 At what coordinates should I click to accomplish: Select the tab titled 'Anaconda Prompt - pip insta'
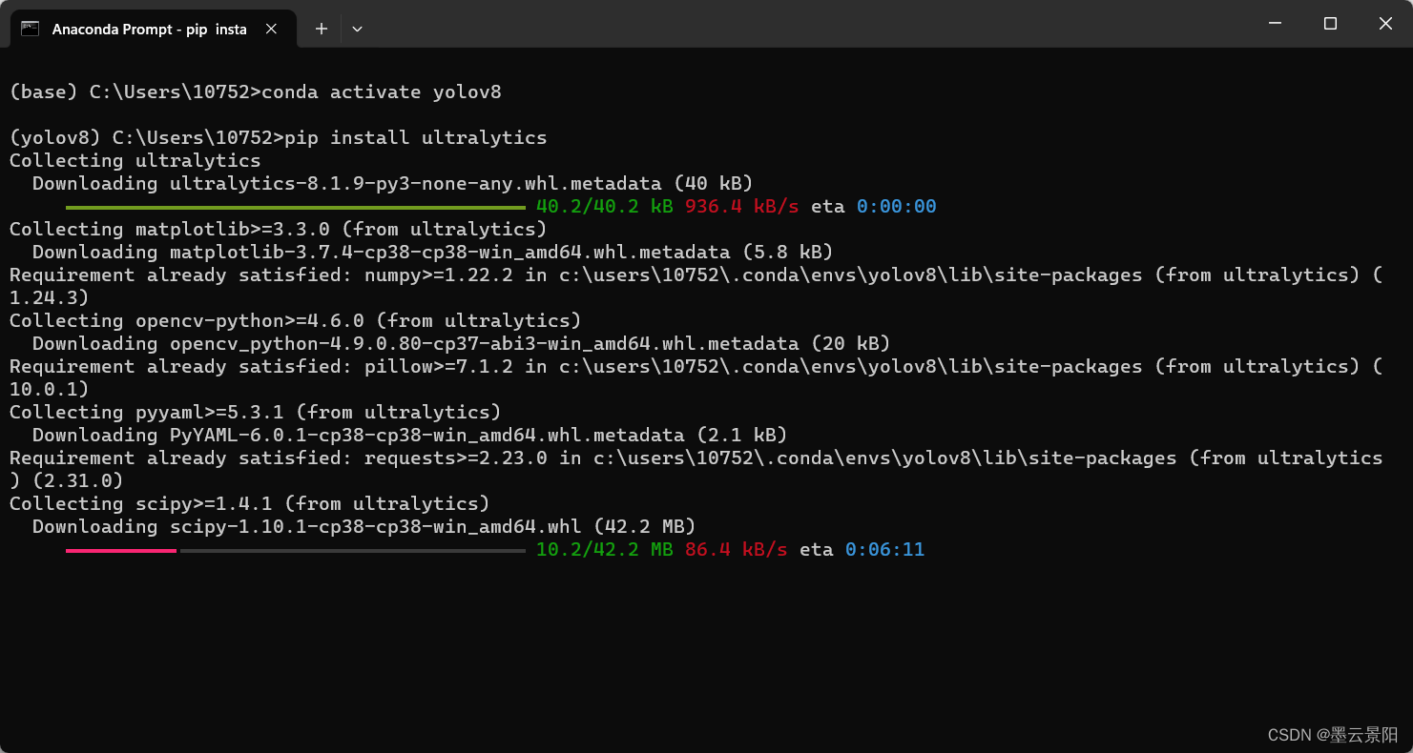click(x=148, y=29)
